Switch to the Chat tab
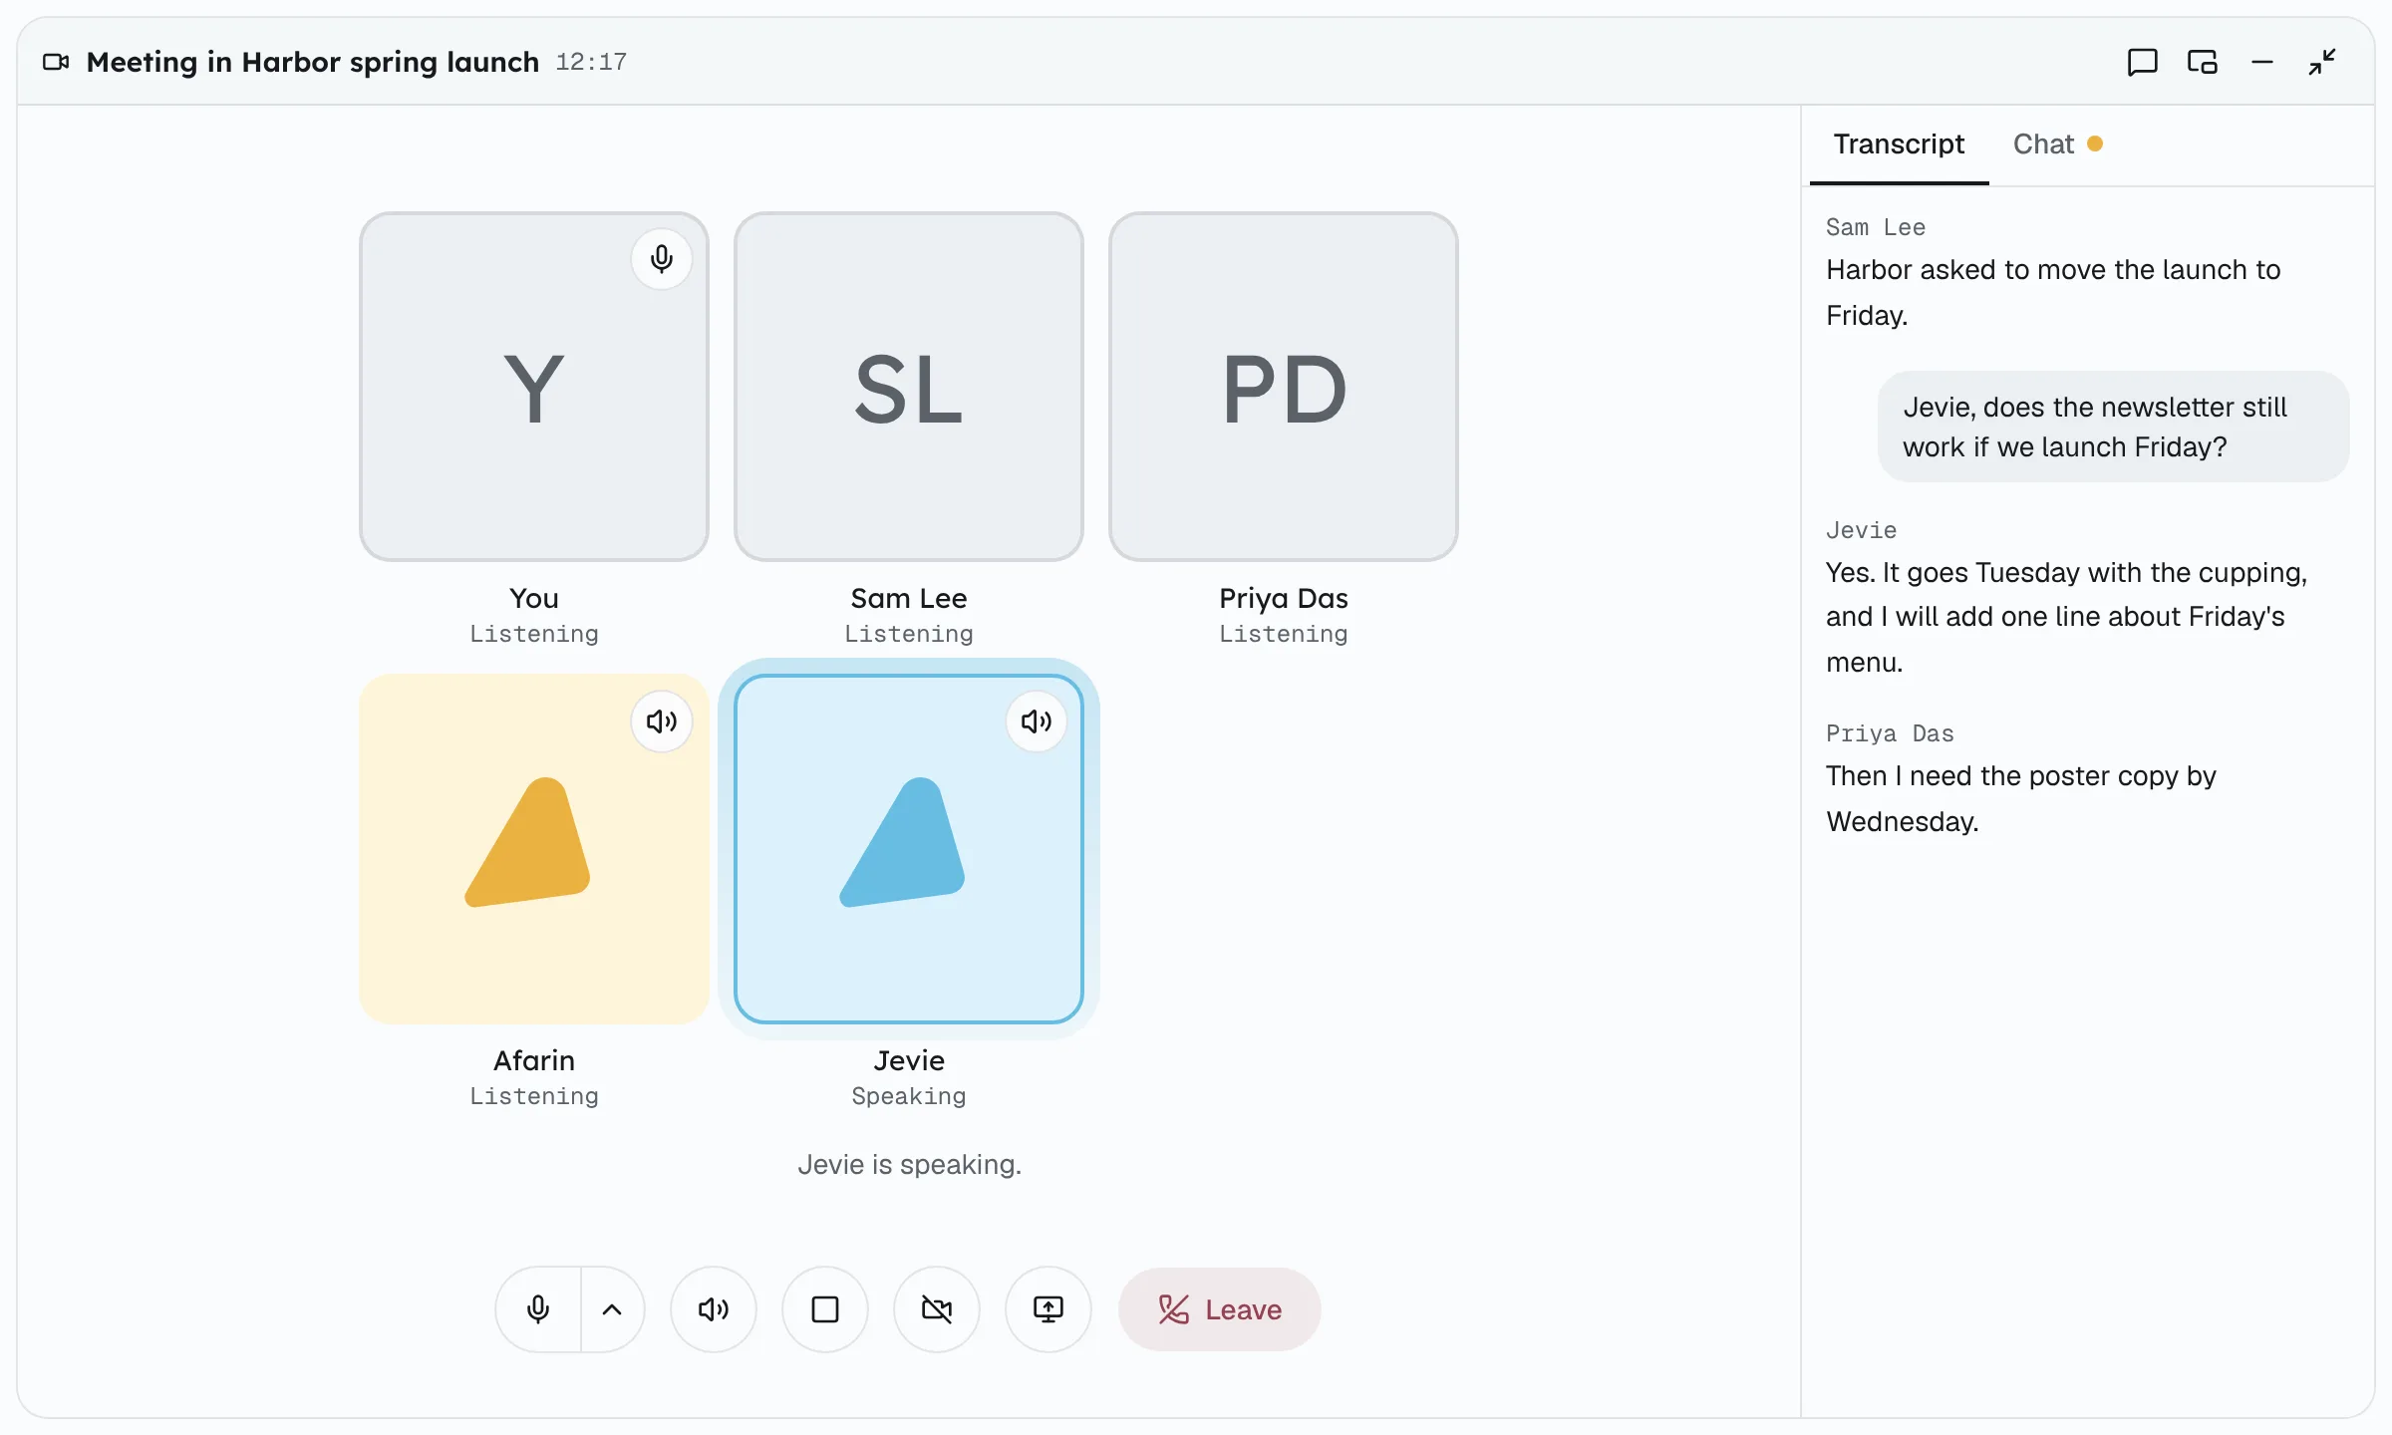 (2057, 144)
